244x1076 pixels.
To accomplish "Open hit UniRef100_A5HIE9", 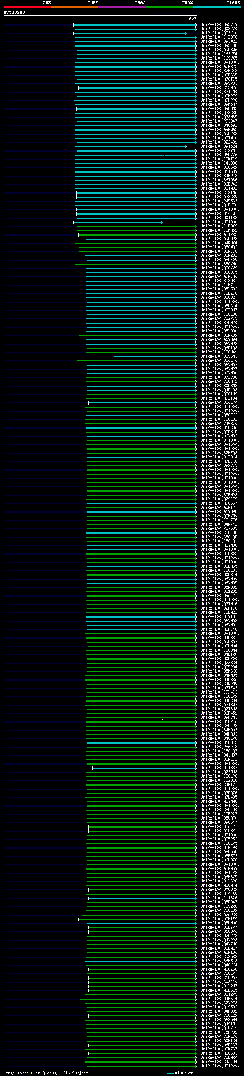I will [219, 918].
